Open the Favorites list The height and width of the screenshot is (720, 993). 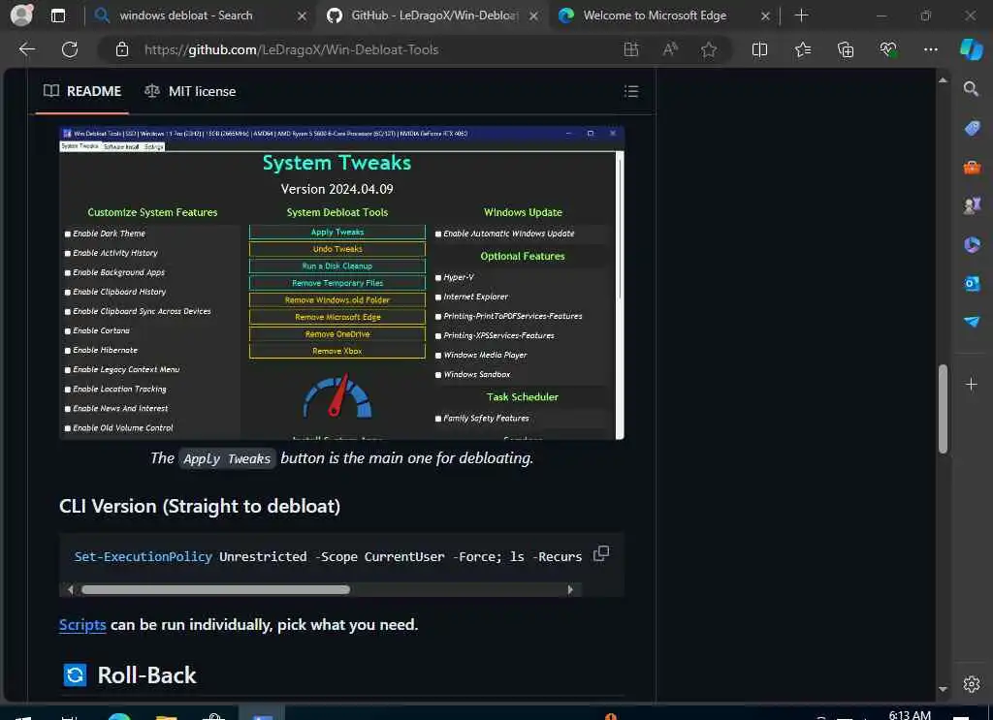pyautogui.click(x=802, y=49)
